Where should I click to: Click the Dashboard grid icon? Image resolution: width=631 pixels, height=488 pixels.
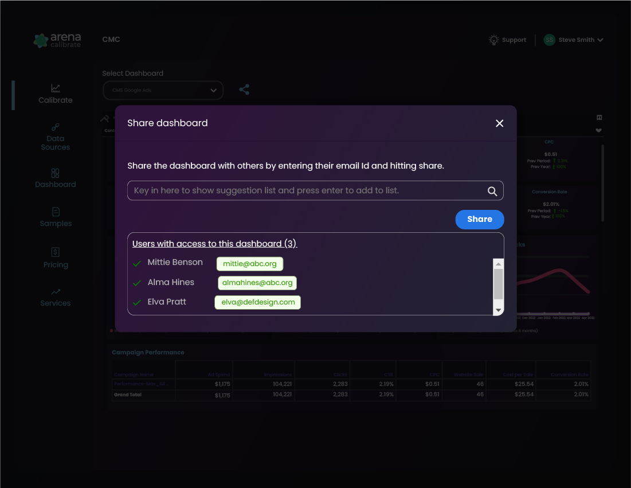(x=56, y=173)
